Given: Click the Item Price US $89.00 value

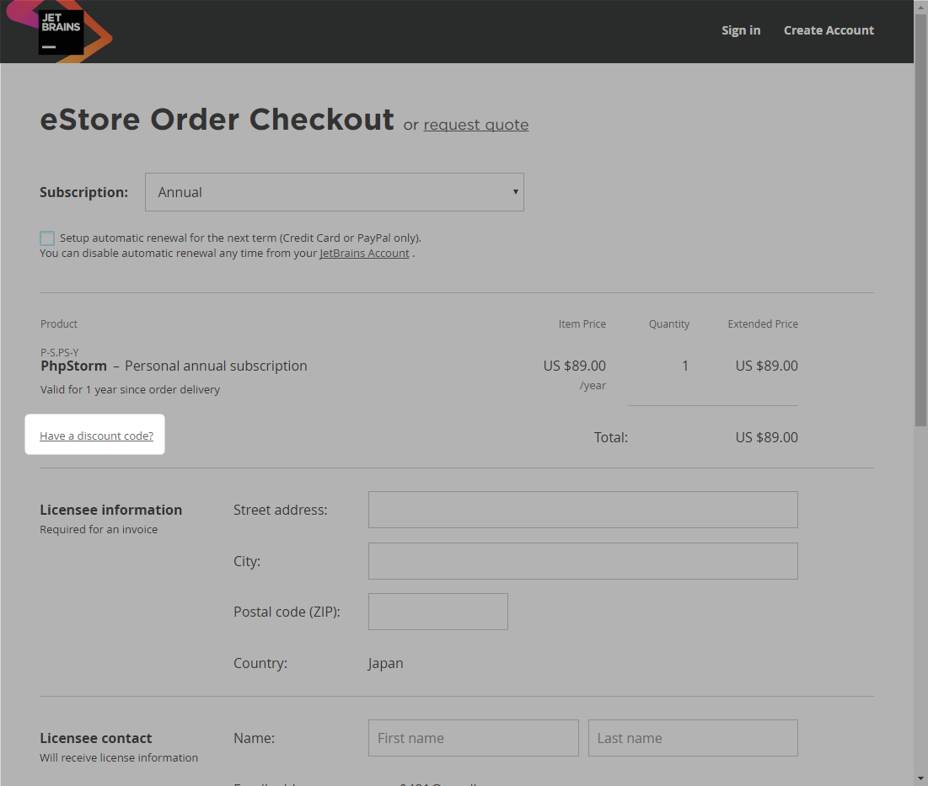Looking at the screenshot, I should click(574, 366).
